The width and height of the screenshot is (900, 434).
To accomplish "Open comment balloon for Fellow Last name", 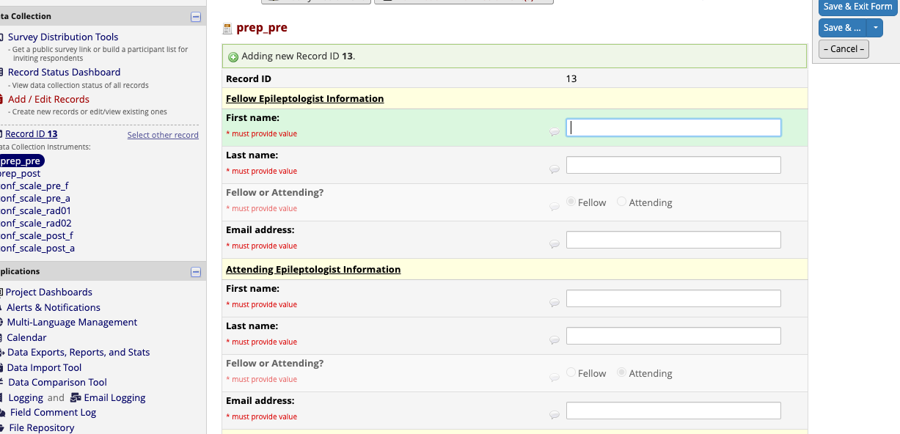I will coord(555,170).
